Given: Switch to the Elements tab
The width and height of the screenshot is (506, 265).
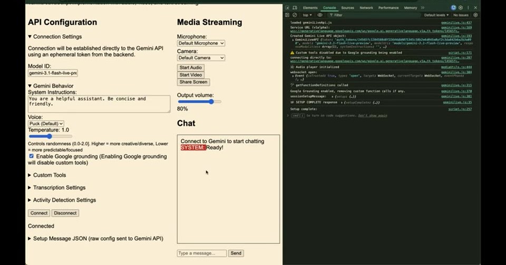Looking at the screenshot, I should (310, 7).
